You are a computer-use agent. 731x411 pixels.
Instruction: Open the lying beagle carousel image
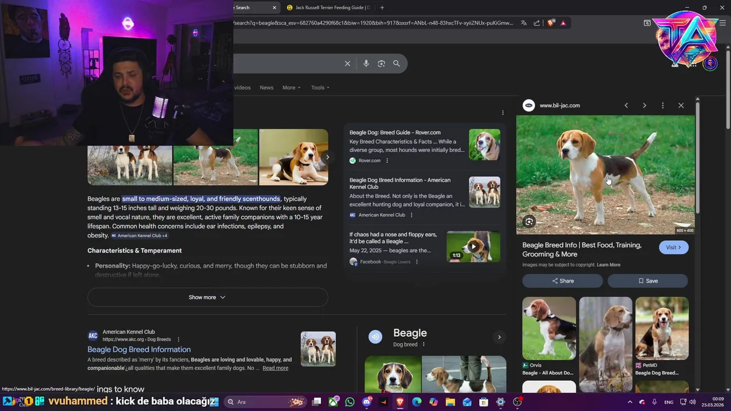click(x=294, y=157)
